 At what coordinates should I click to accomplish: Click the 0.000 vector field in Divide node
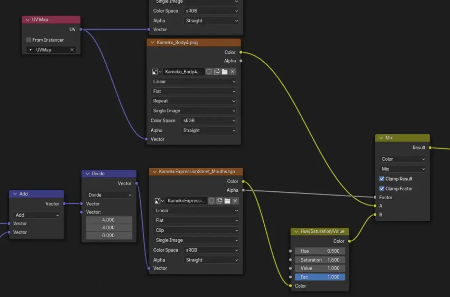(x=109, y=236)
